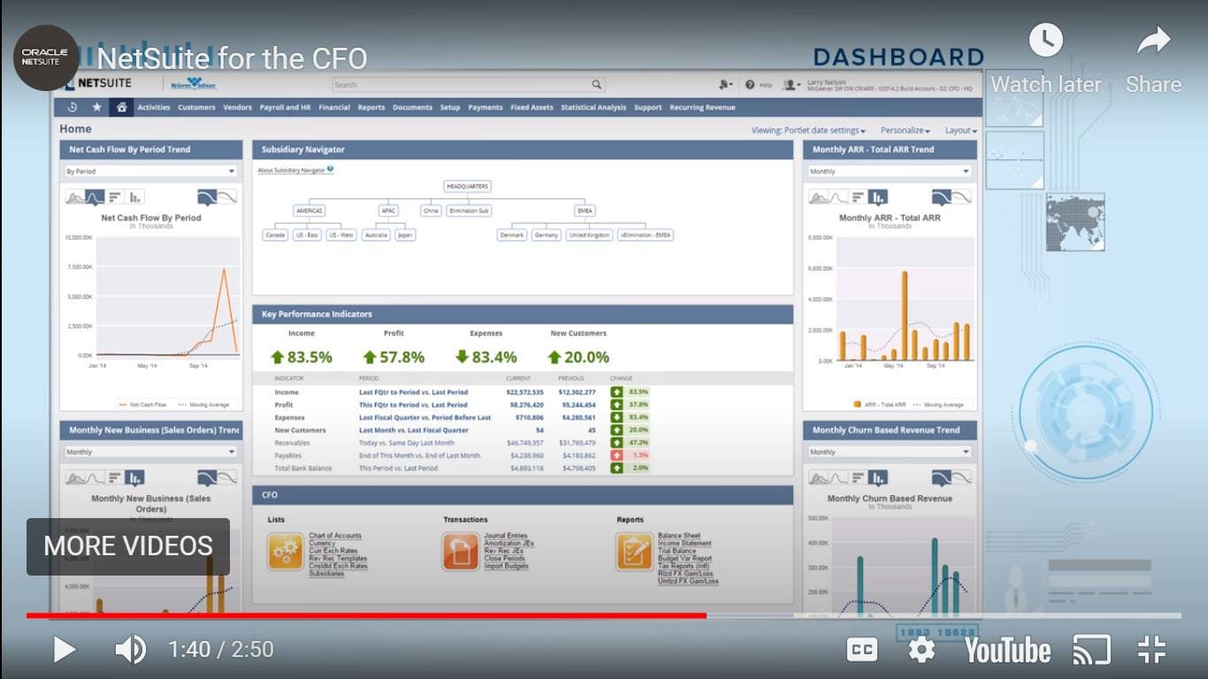Click the Lists gears icon in CFO portlet
Screen dimensions: 1208x679
[x=286, y=552]
